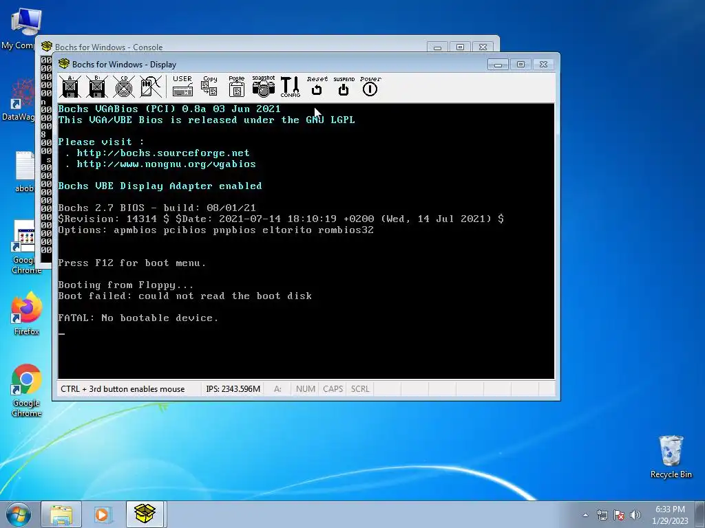Click the volume speaker tray icon
Viewport: 705px width, 528px height.
[635, 515]
